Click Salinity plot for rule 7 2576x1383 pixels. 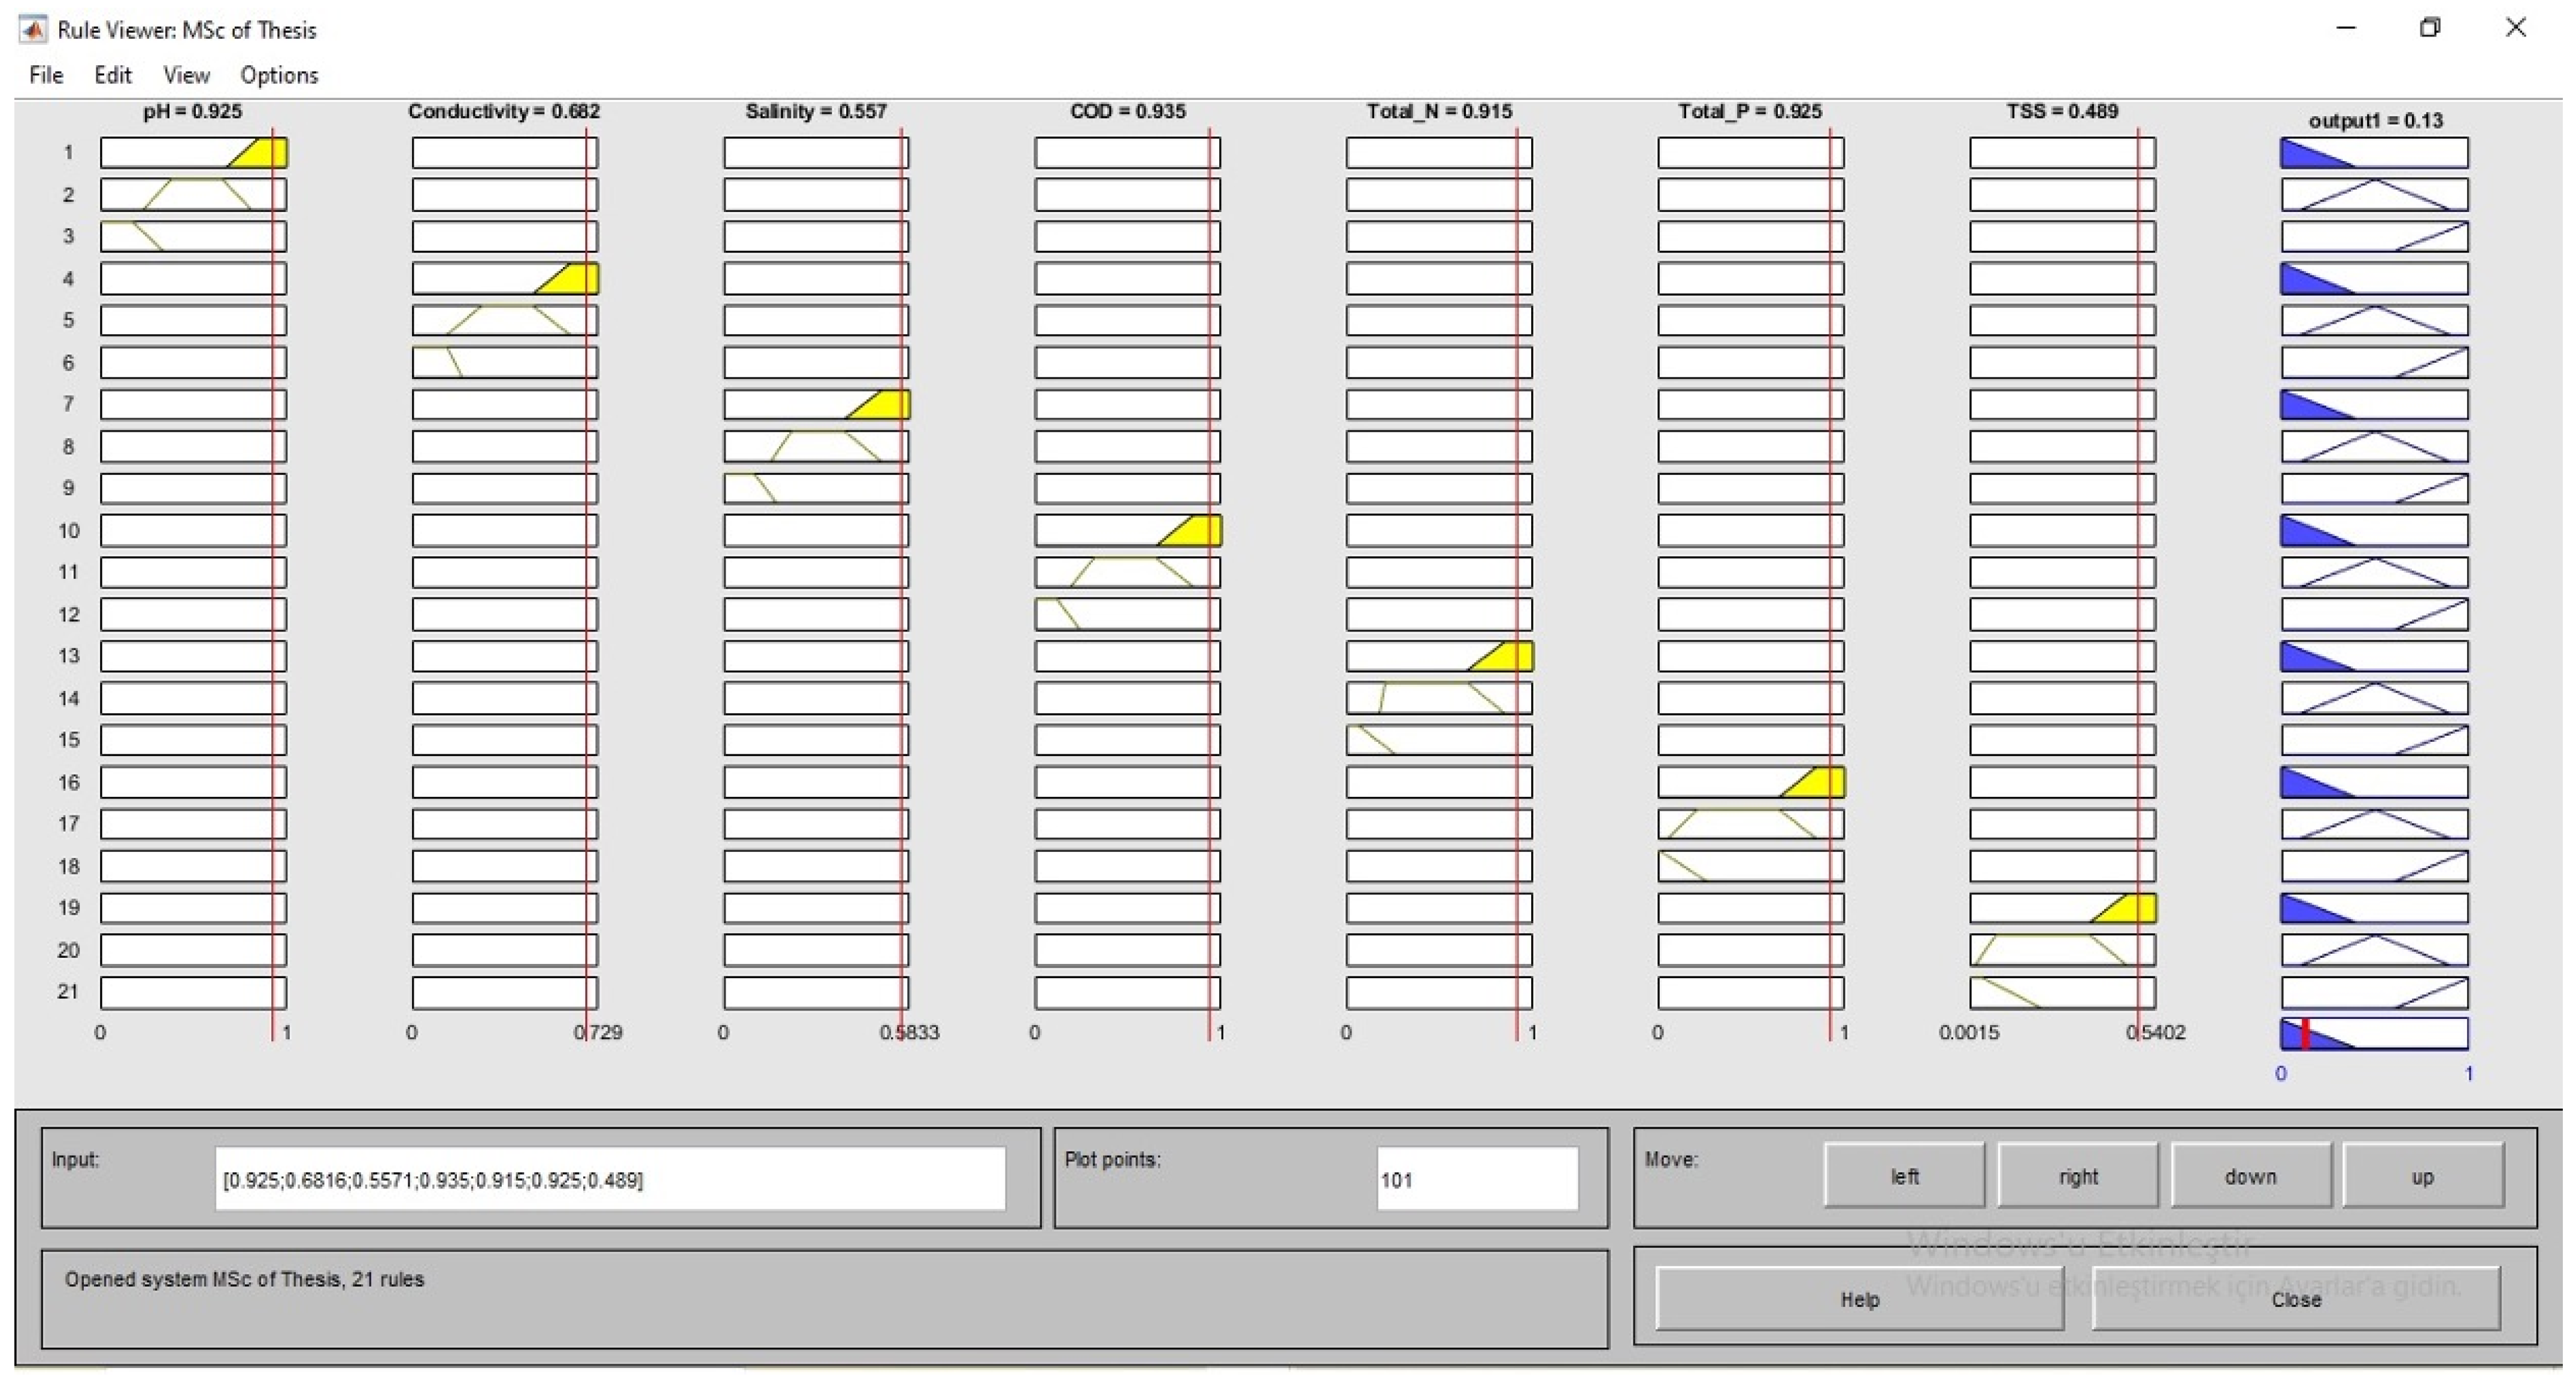[x=816, y=404]
